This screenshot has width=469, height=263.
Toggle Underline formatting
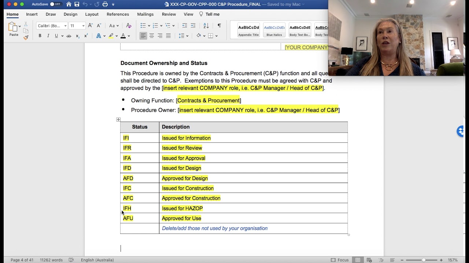click(56, 36)
